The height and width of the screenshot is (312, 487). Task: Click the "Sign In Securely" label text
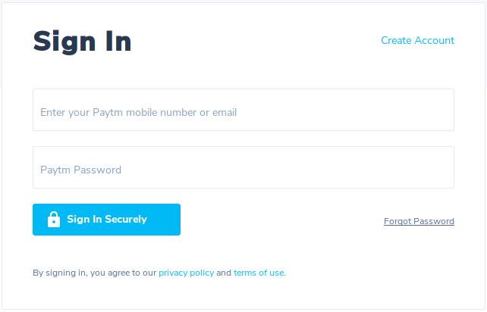point(107,220)
